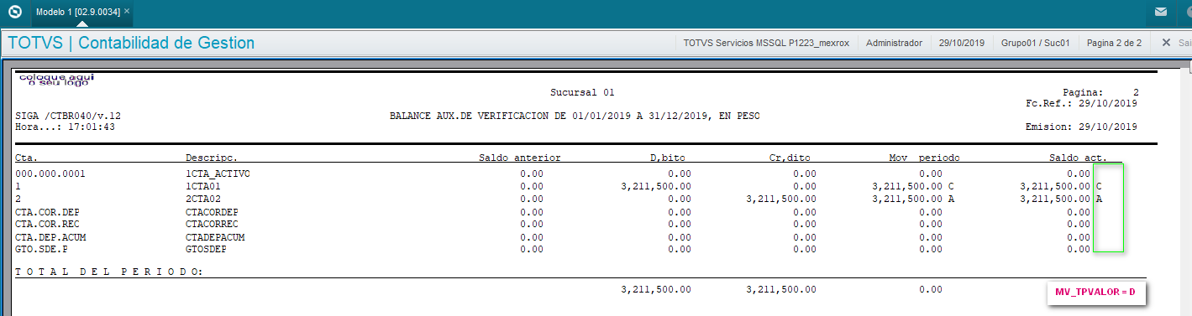This screenshot has width=1192, height=316.
Task: Click the TOTVS round logo icon
Action: pos(14,12)
